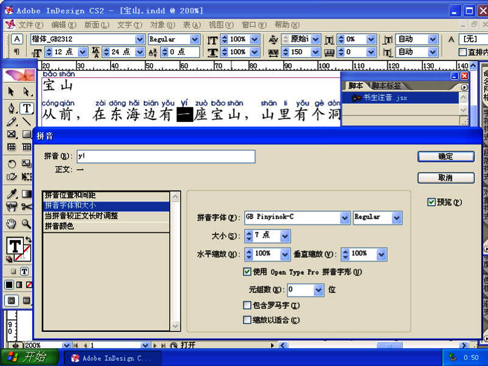Open the 水平缩放 100% dropdown
488x366 pixels.
pyautogui.click(x=285, y=255)
